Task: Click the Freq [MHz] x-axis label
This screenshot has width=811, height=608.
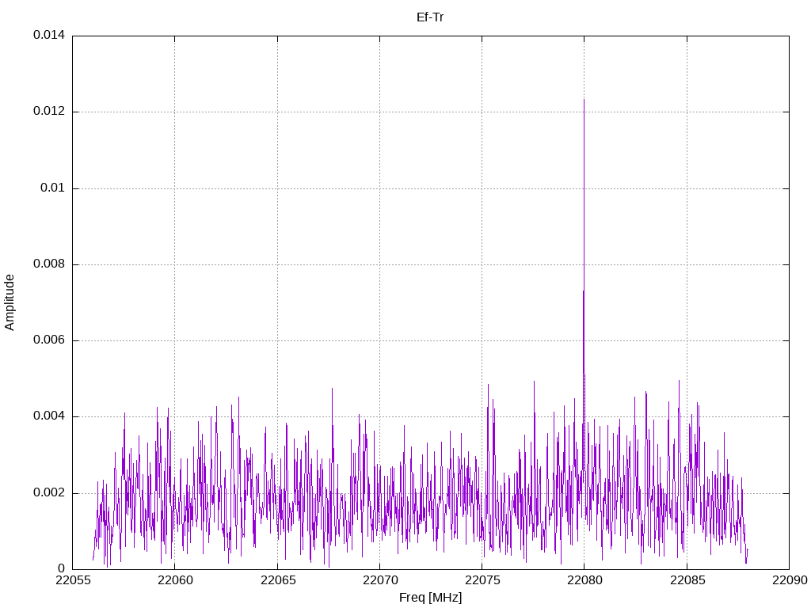Action: [430, 598]
